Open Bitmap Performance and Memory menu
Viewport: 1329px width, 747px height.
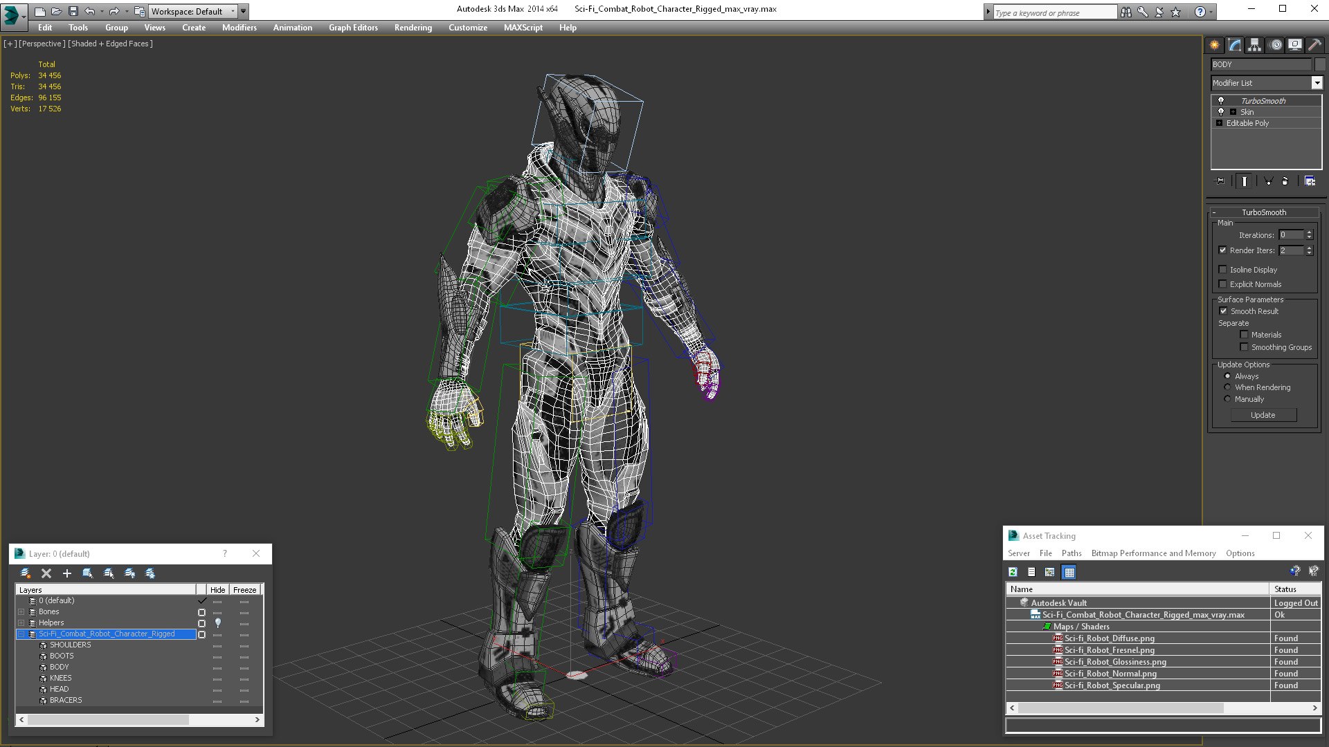click(x=1153, y=553)
